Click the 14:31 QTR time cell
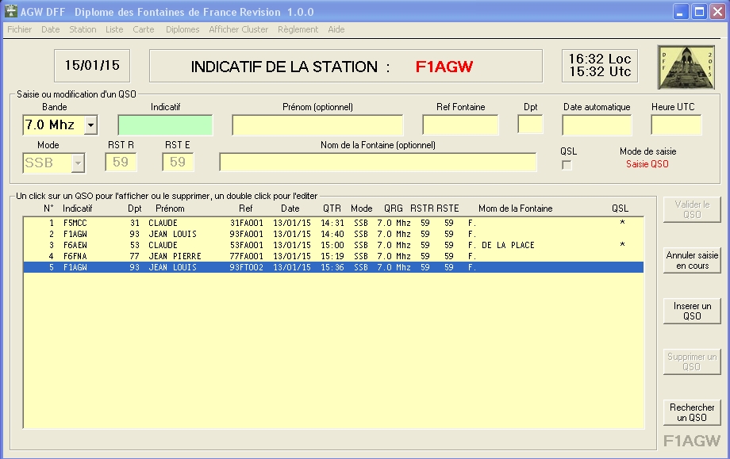Viewport: 730px width, 459px height. [x=332, y=223]
